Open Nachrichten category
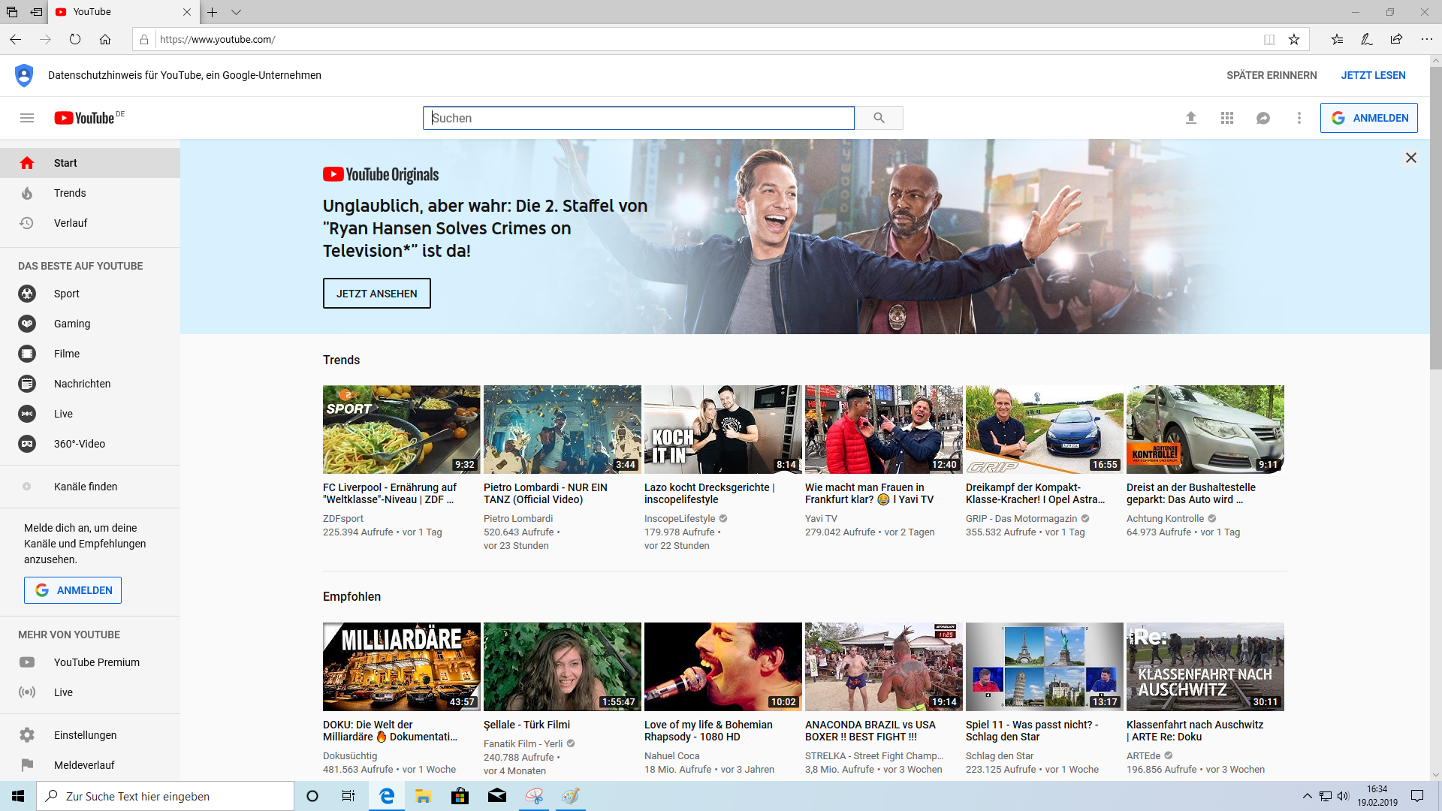 (x=90, y=384)
